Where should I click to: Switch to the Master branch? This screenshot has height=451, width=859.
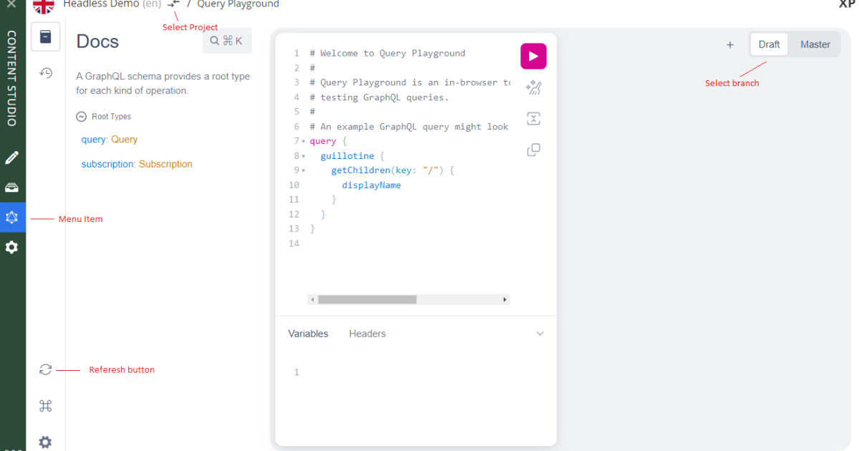tap(815, 44)
